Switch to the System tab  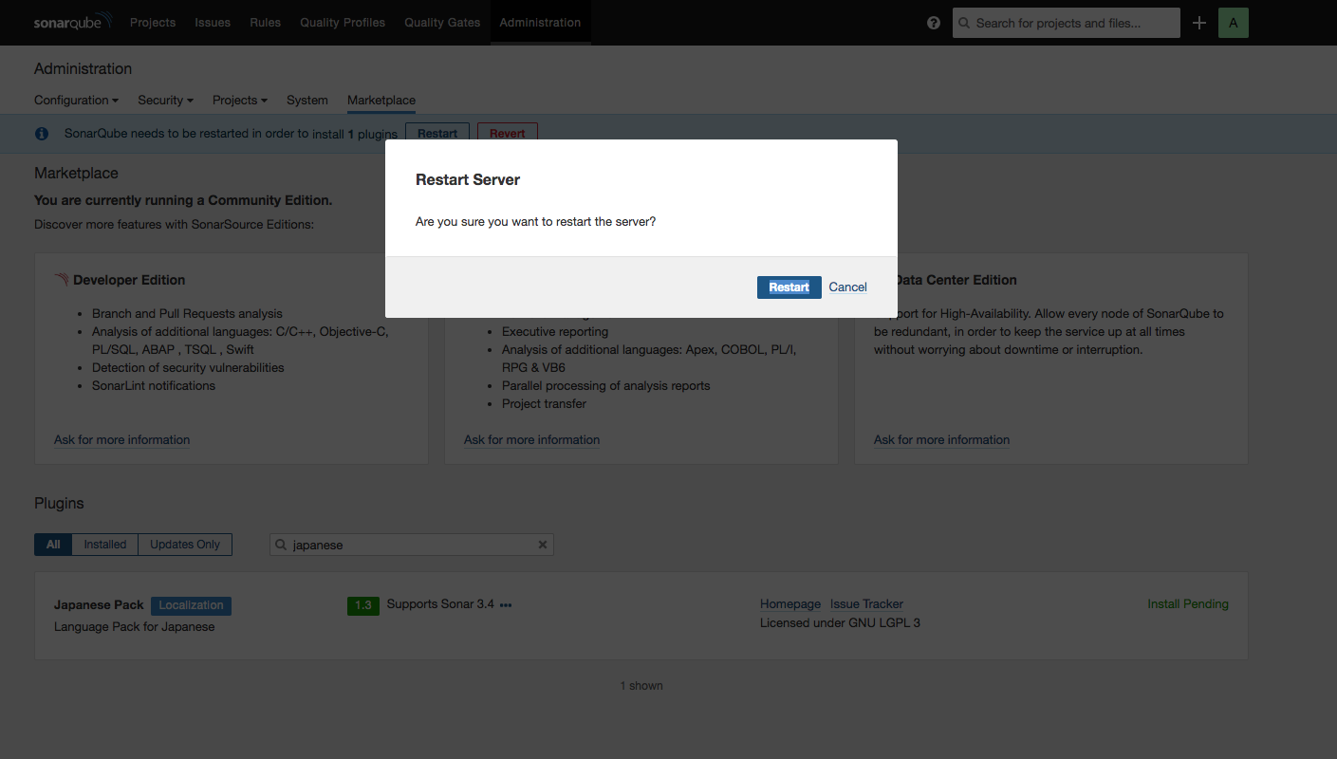point(307,100)
